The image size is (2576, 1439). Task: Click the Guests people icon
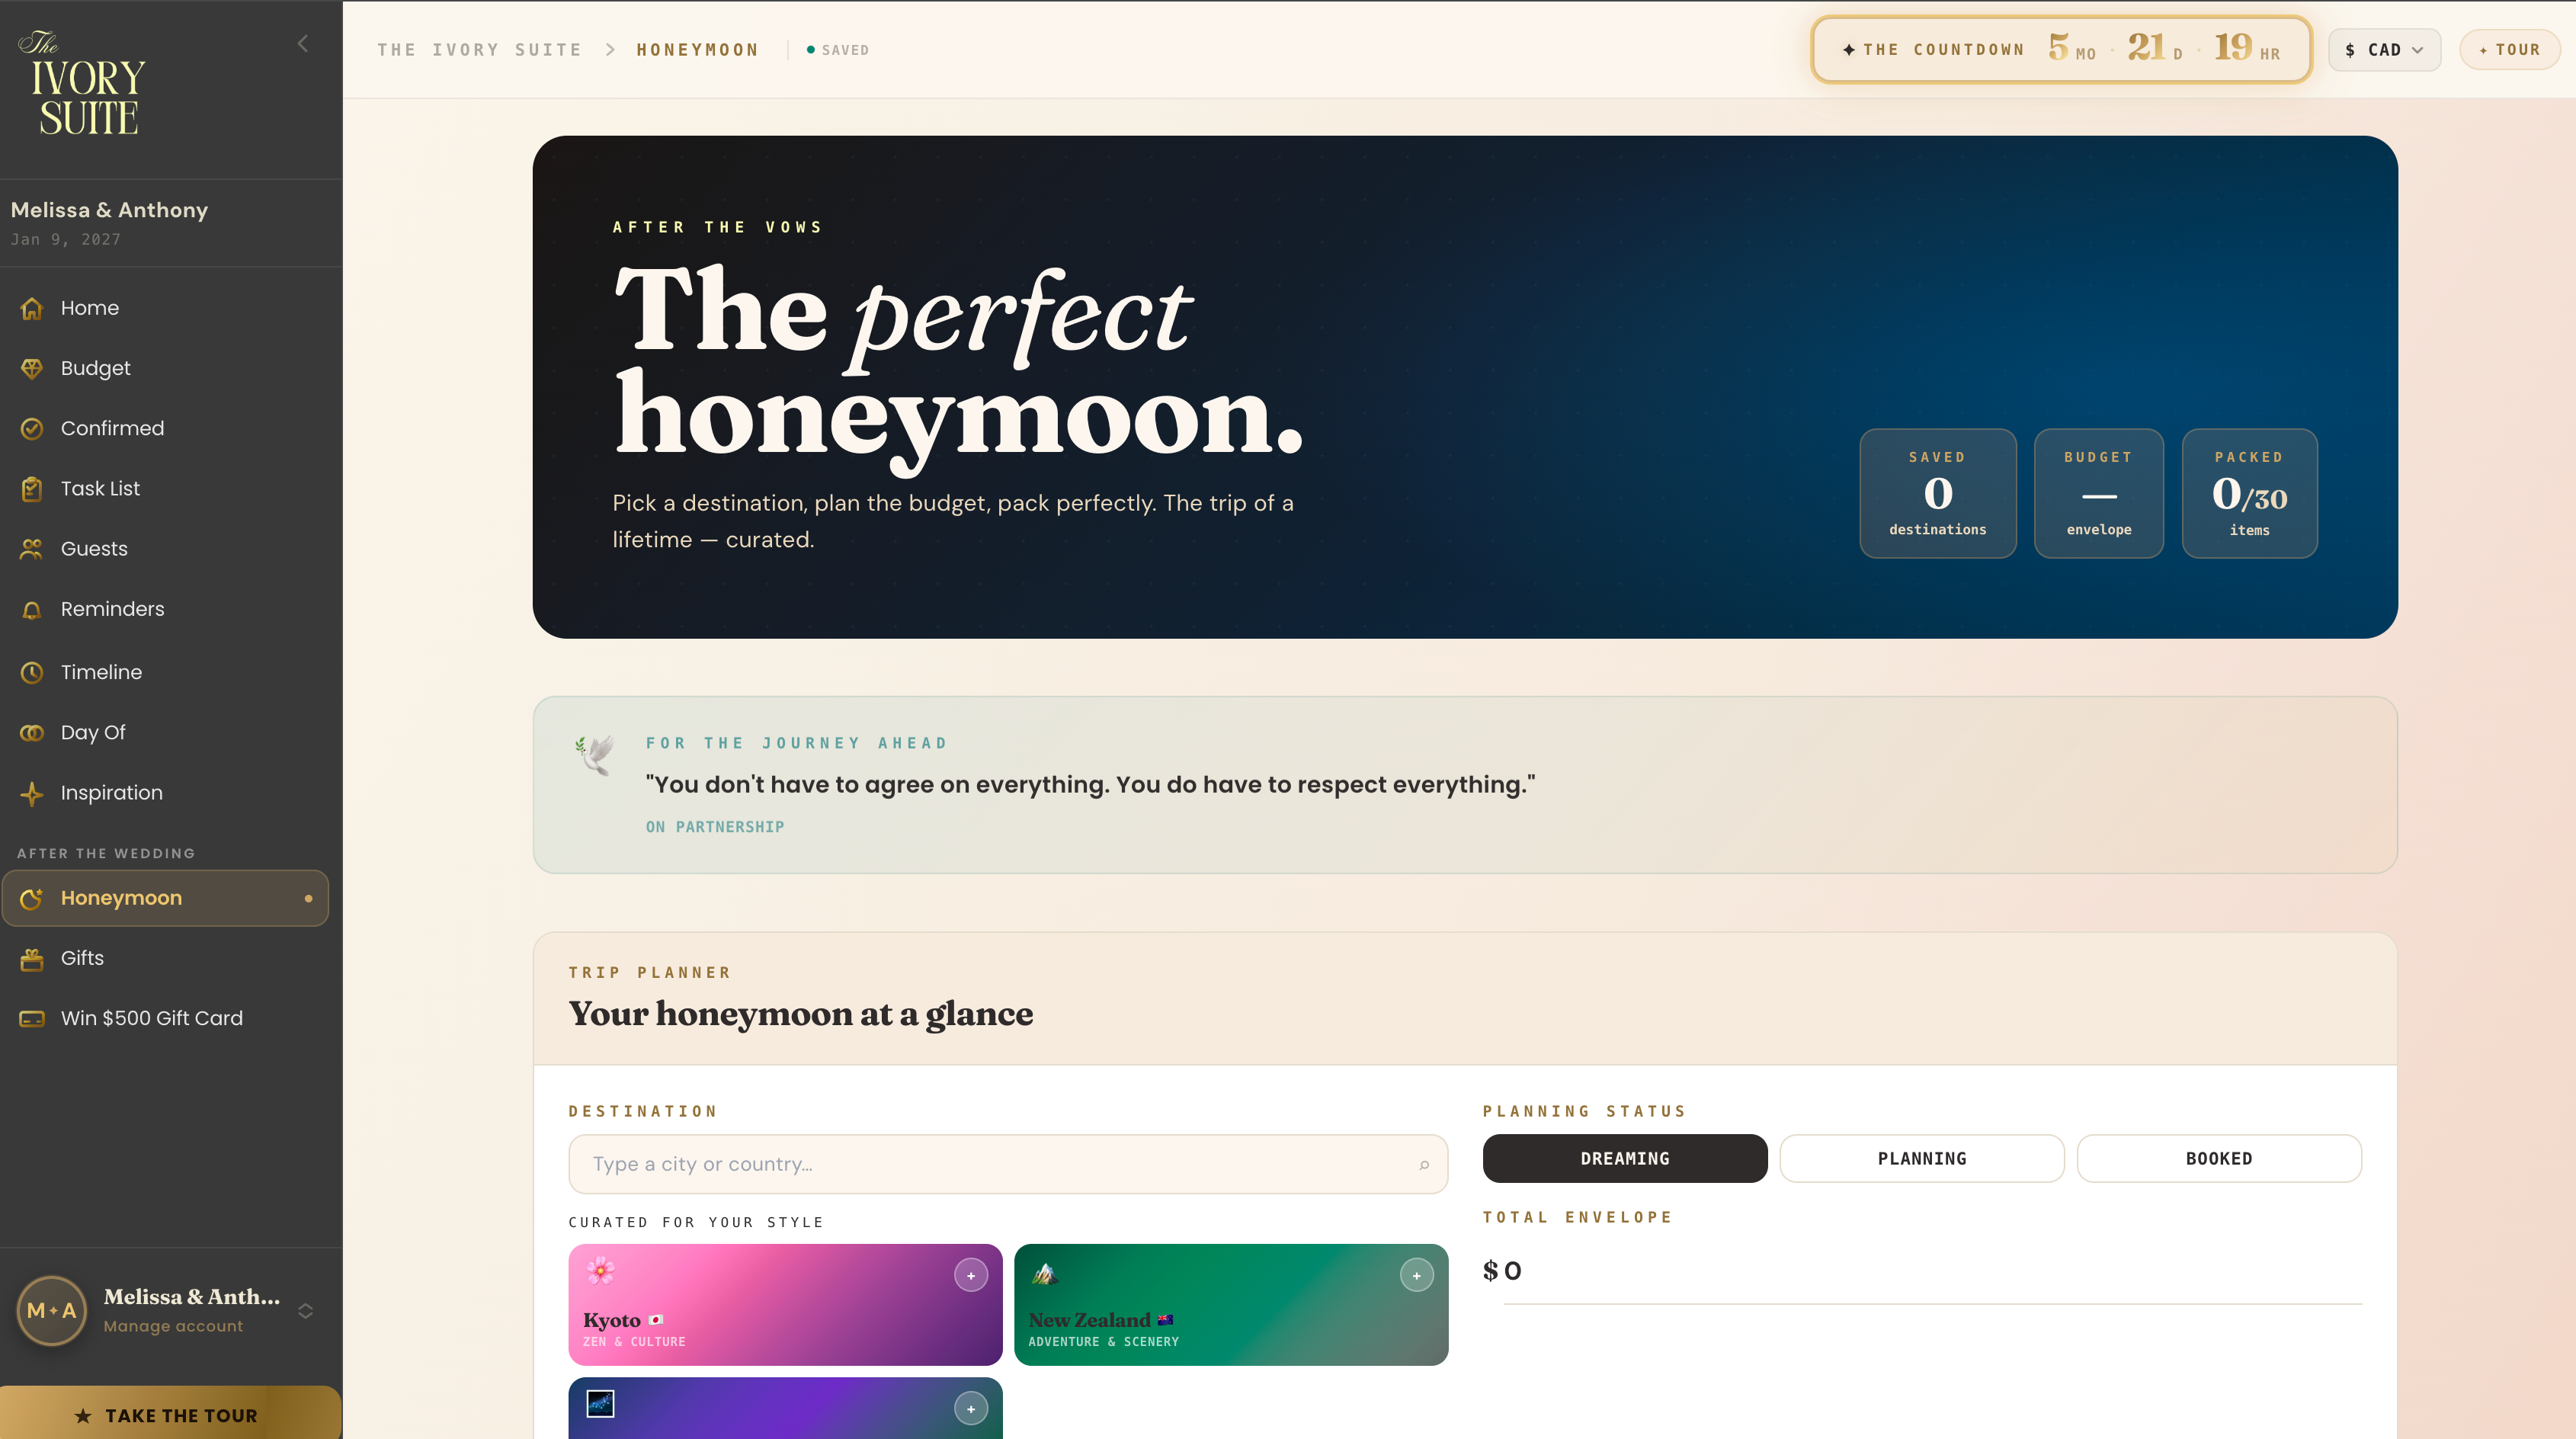(x=32, y=549)
